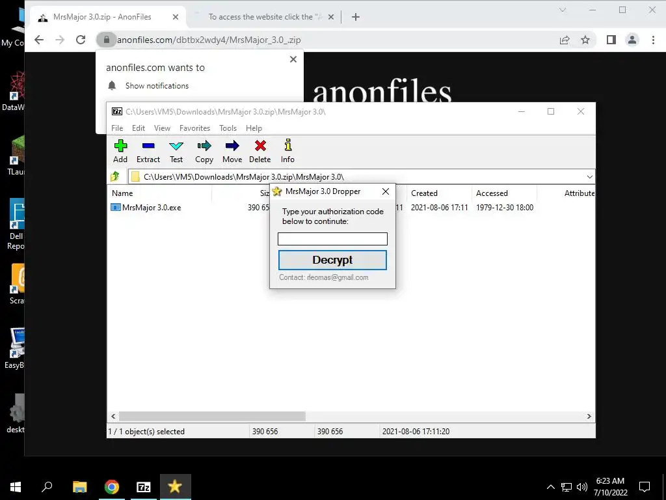The width and height of the screenshot is (666, 500).
Task: Close the MrsMajor 3.0 Dropper dialog
Action: [386, 191]
